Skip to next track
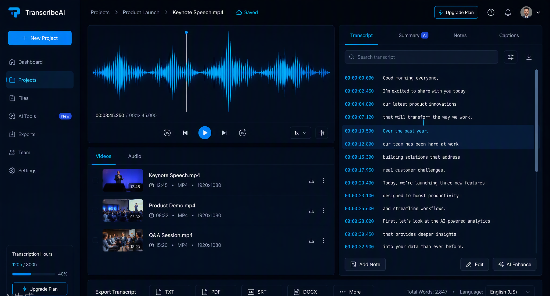The width and height of the screenshot is (550, 296). [x=224, y=133]
